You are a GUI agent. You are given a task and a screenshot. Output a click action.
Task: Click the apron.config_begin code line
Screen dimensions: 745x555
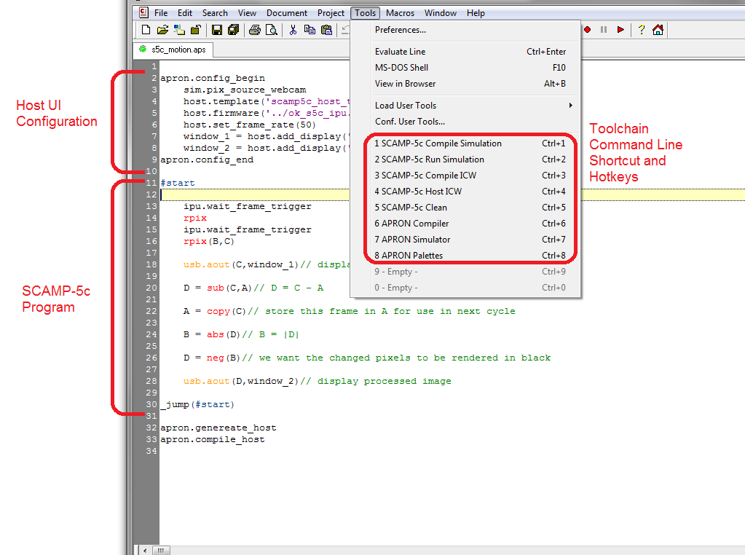tap(213, 78)
